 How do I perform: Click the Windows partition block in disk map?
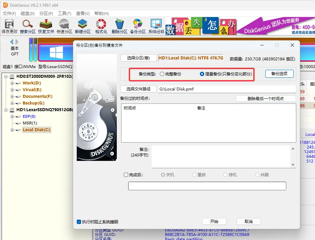[56, 53]
